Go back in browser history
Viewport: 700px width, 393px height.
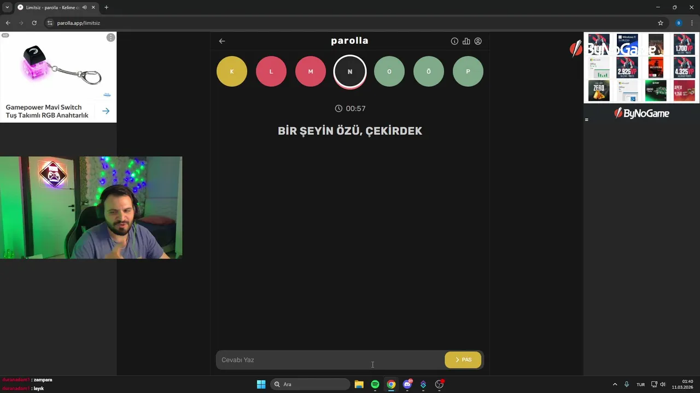coord(8,23)
